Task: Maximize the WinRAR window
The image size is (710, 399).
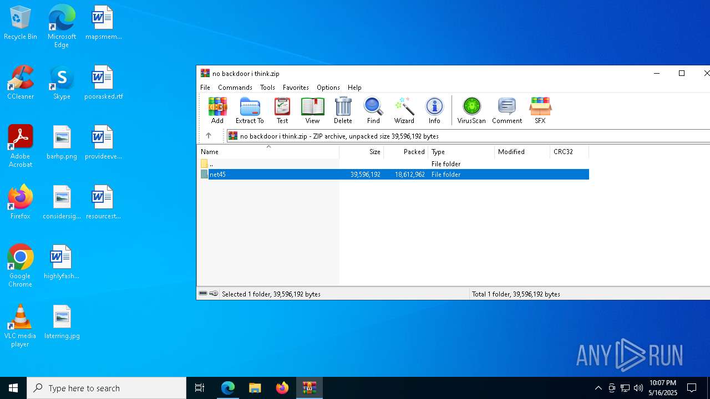Action: tap(682, 73)
